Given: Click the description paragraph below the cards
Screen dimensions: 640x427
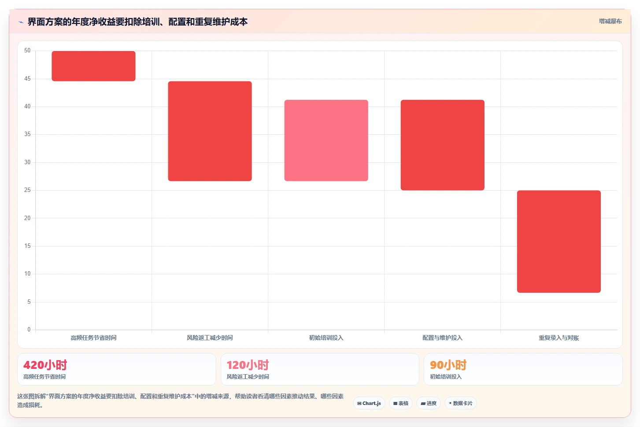Looking at the screenshot, I should coord(181,401).
